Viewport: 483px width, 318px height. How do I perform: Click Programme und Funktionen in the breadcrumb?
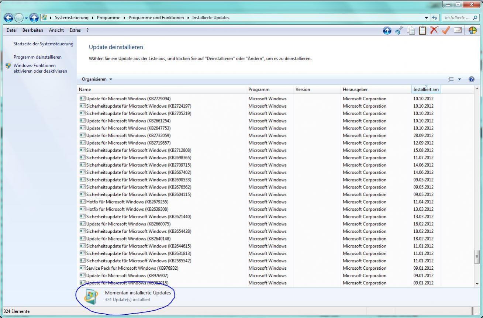pos(156,18)
